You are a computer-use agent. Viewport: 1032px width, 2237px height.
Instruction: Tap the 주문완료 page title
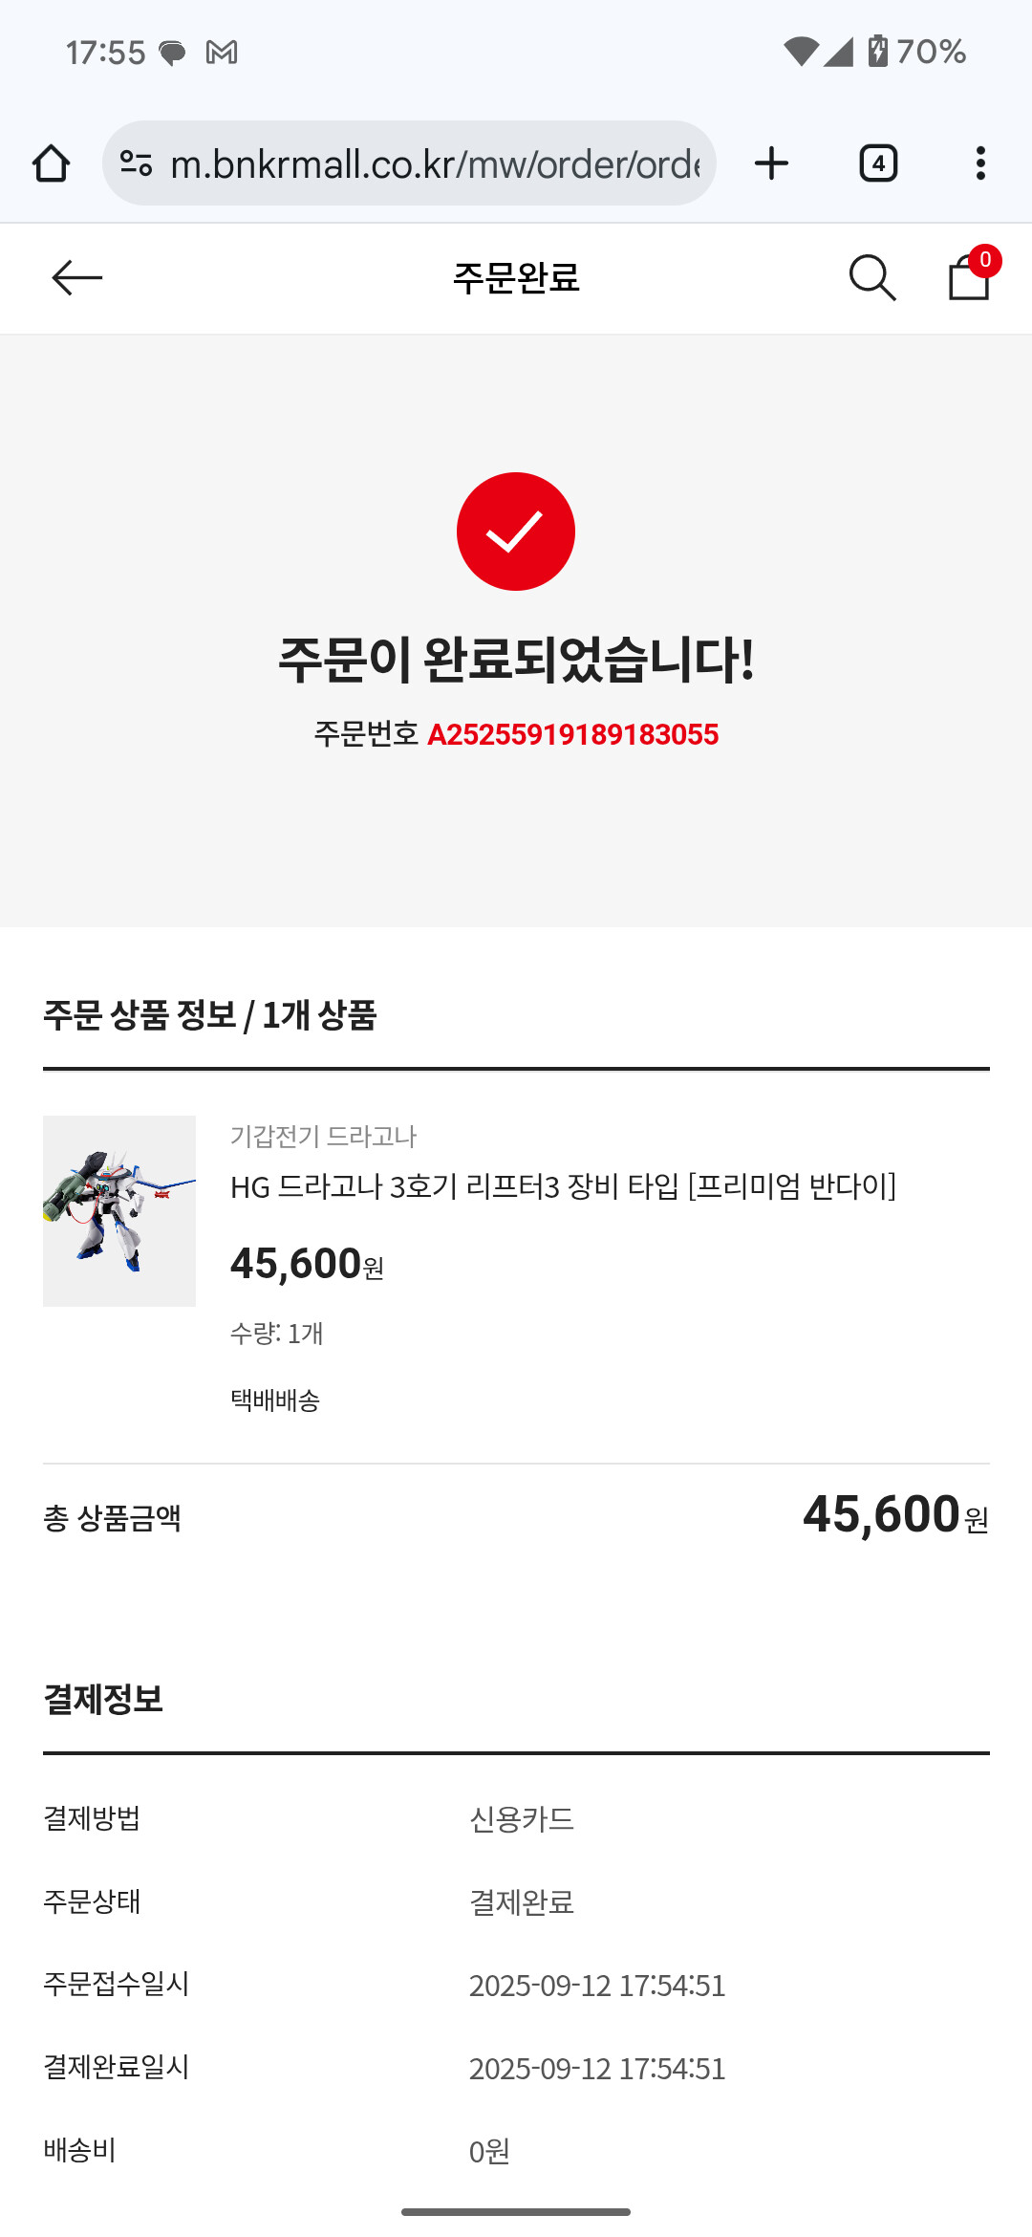(516, 278)
